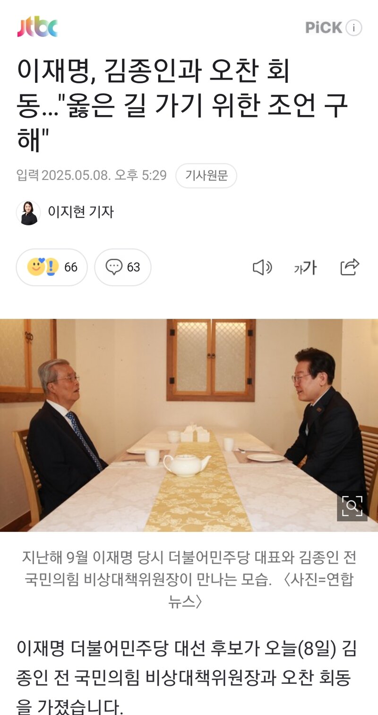Select the photo caption crediting 연합뉴스
The height and width of the screenshot is (715, 378).
(x=189, y=579)
